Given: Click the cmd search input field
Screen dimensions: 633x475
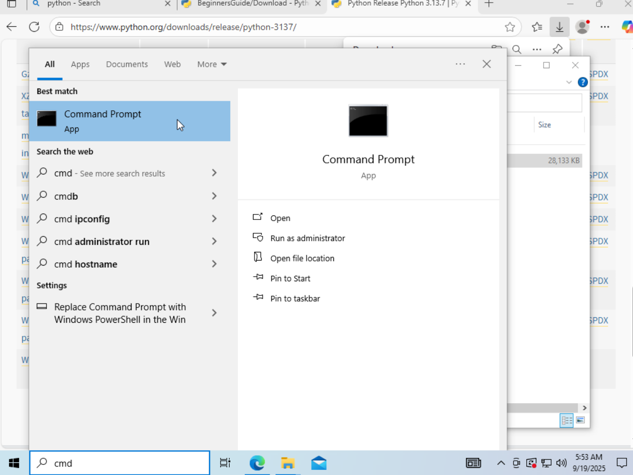Looking at the screenshot, I should pos(120,462).
